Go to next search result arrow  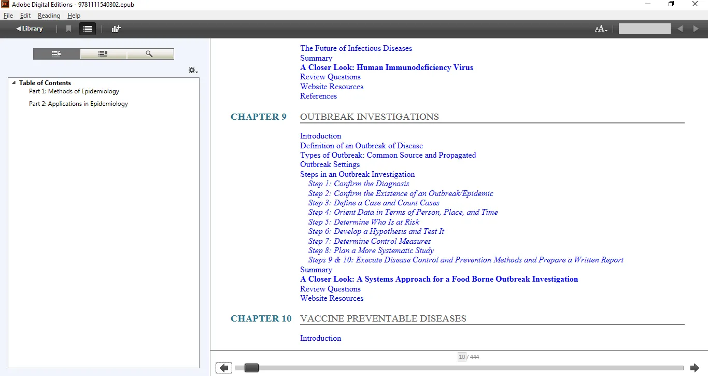coord(696,29)
